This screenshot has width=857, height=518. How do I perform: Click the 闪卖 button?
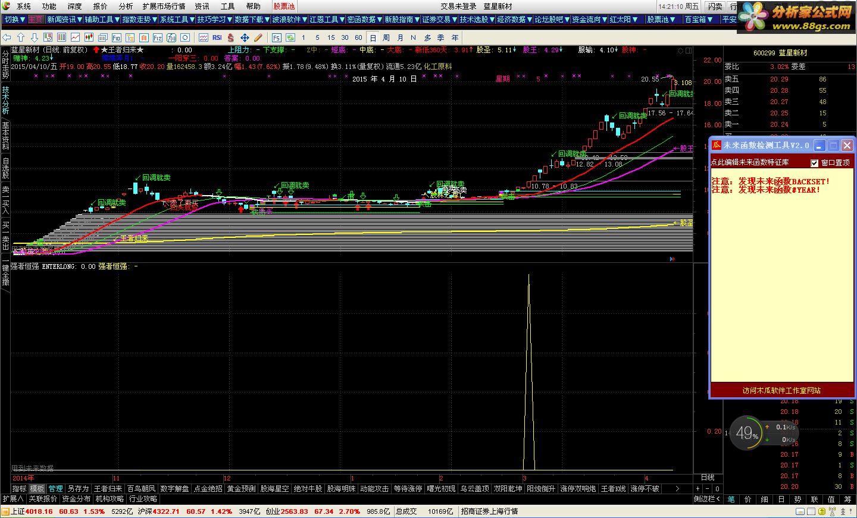point(715,7)
